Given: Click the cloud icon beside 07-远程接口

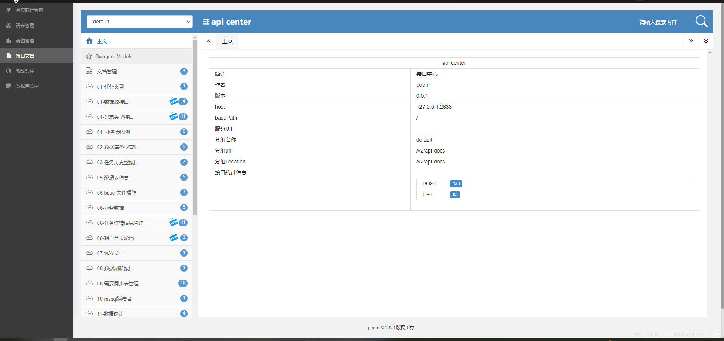Looking at the screenshot, I should pyautogui.click(x=89, y=253).
